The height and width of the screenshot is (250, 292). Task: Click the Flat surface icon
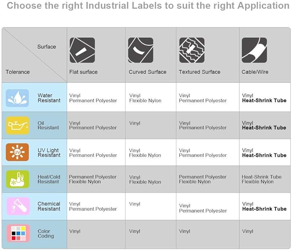[82, 50]
